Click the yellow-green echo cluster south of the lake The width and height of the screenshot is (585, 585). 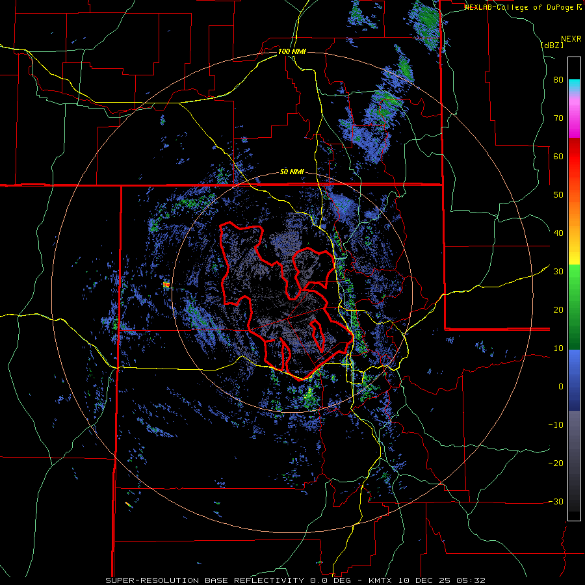[x=309, y=397]
